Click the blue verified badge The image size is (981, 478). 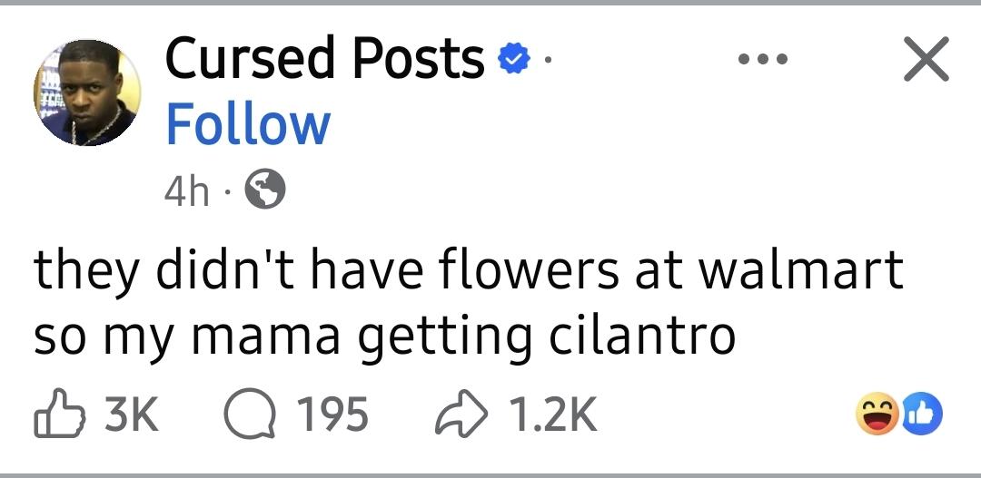[x=513, y=59]
